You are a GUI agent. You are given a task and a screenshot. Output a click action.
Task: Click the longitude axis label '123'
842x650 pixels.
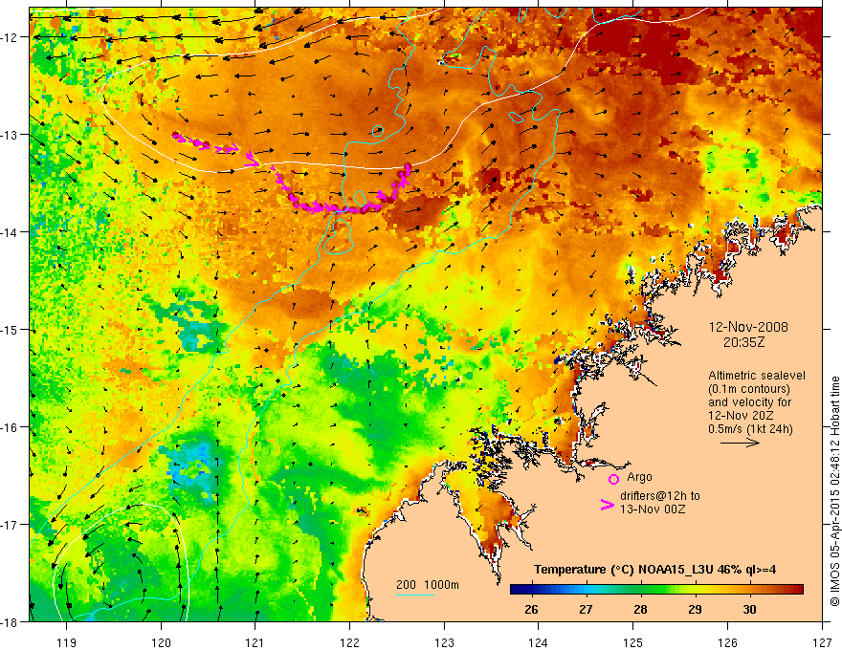pyautogui.click(x=444, y=642)
